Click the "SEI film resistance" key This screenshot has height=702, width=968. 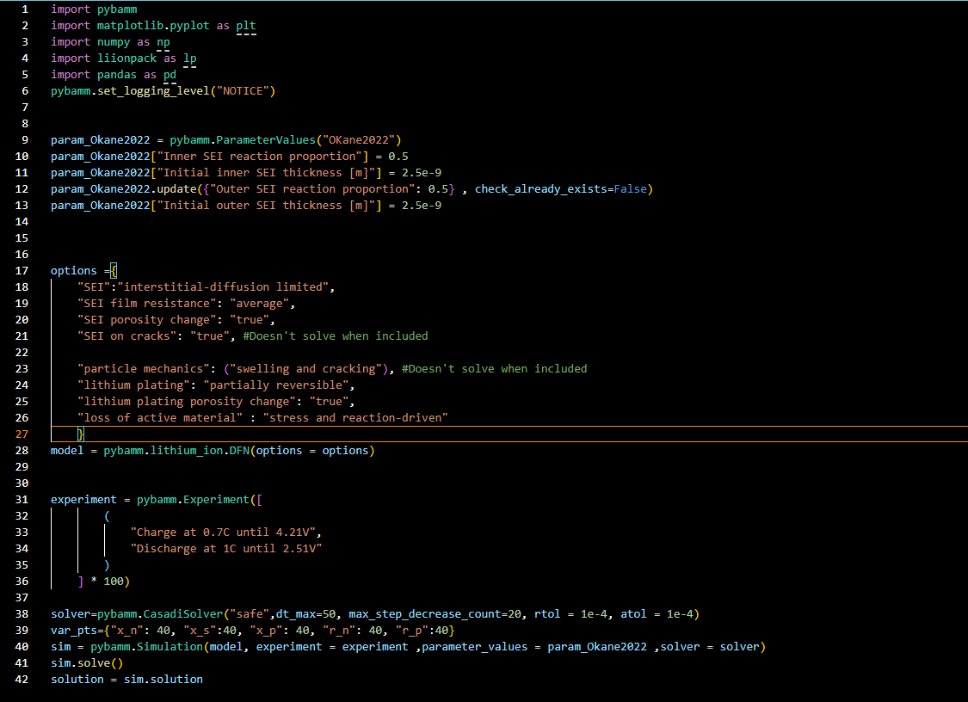pos(146,303)
